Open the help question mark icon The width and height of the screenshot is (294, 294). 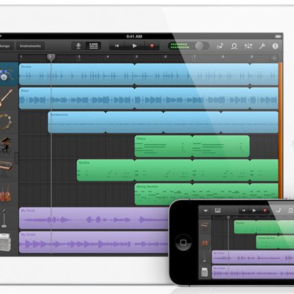(x=275, y=46)
